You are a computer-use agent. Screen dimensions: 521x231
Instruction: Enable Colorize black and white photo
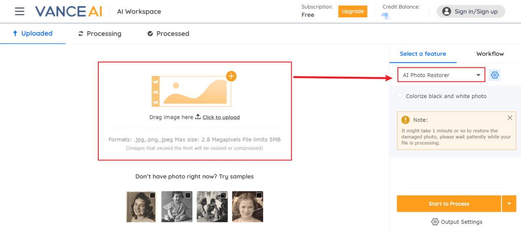pos(399,96)
